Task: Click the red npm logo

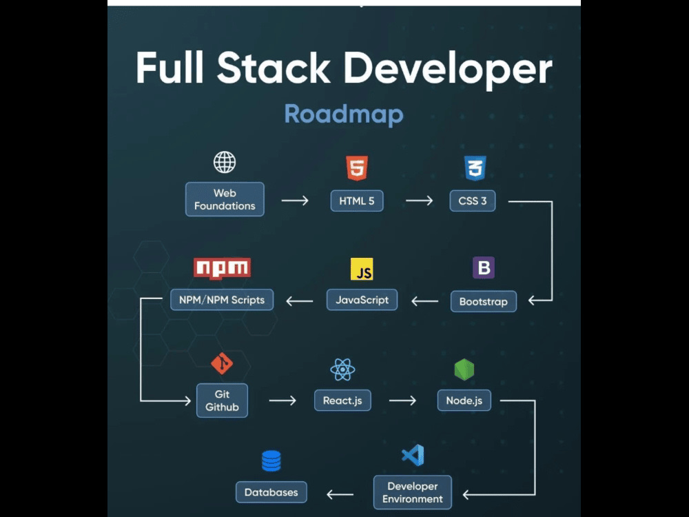Action: point(223,268)
